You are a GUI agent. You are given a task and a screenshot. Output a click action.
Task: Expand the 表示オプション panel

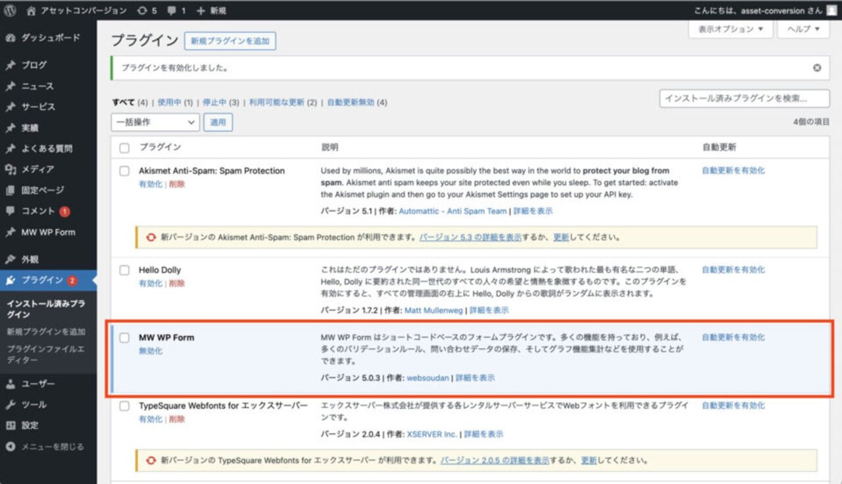coord(730,29)
